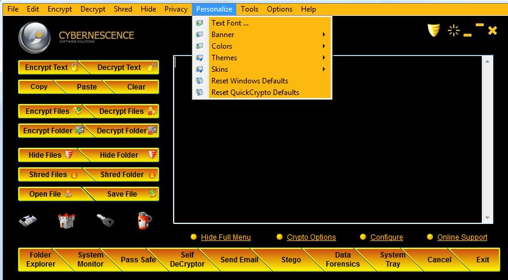508x280 pixels.
Task: Click the silver scroll icon beside the castle
Action: pos(27,221)
